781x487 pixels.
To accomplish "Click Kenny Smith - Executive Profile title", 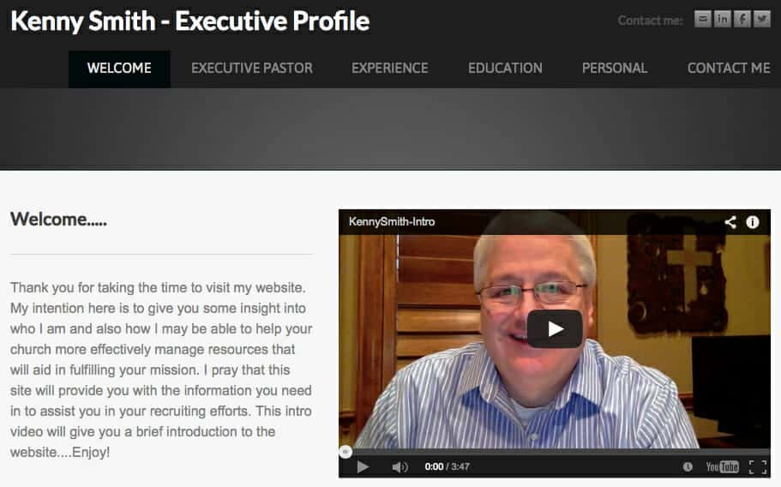I will pos(189,21).
